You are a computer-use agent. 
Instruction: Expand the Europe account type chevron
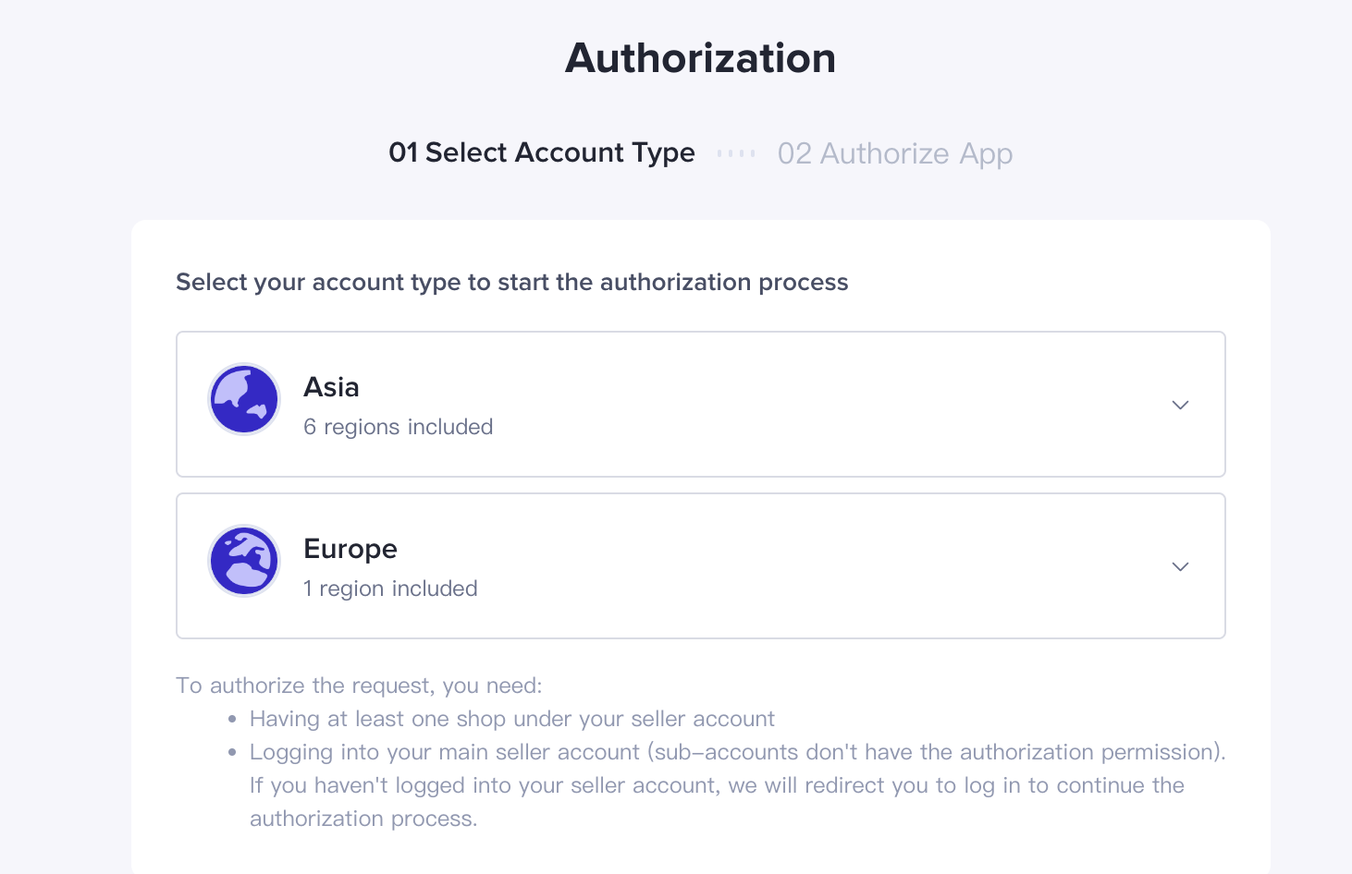[1180, 566]
